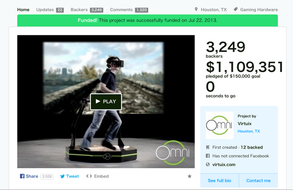This screenshot has height=190, width=293.
Task: Click the tag icon beside Gaming Hardware
Action: click(x=236, y=9)
